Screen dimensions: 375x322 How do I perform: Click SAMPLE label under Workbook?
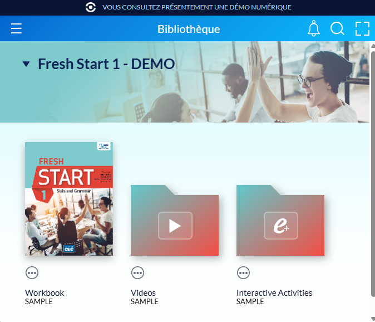(39, 301)
